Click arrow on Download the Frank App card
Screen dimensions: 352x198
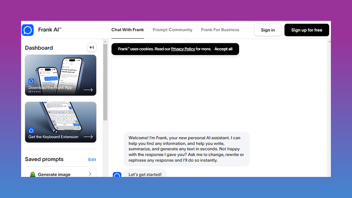(x=88, y=90)
